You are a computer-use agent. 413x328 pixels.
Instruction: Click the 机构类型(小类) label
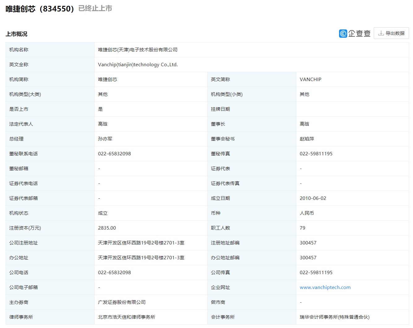[x=227, y=94]
